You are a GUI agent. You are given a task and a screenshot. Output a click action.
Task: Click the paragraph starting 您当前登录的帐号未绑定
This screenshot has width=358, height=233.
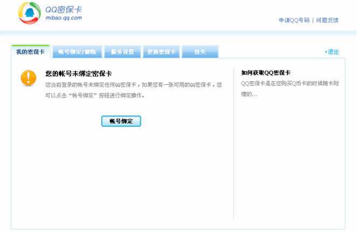point(134,90)
